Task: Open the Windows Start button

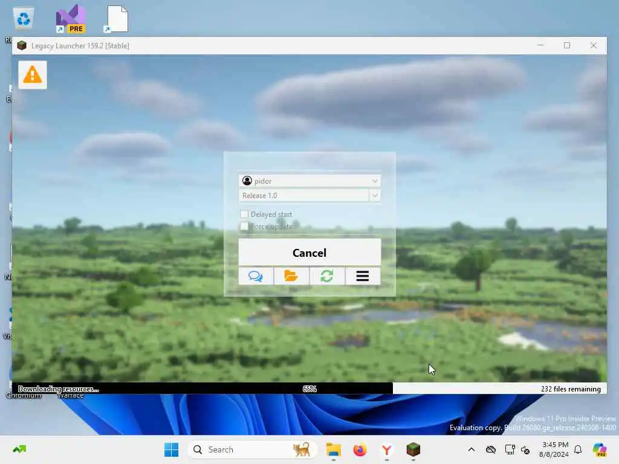Action: [171, 449]
